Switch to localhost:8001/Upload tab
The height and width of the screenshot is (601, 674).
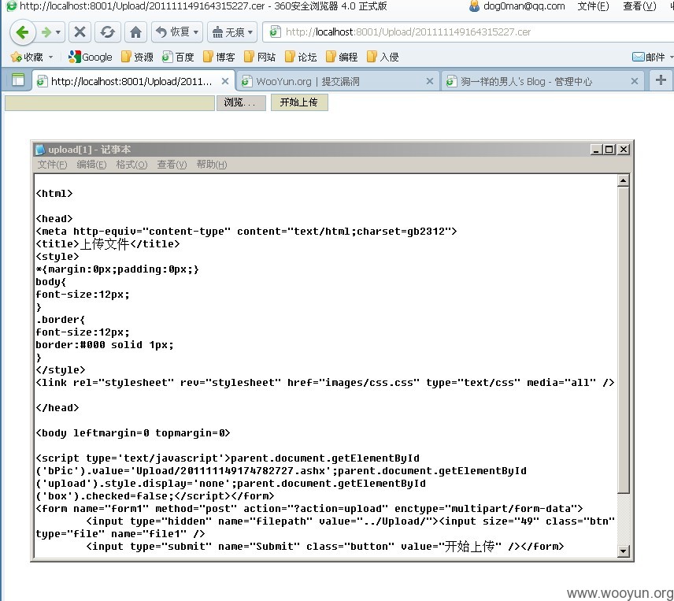(131, 81)
